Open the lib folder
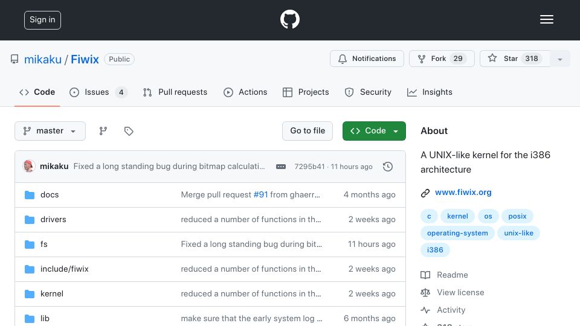 pos(45,319)
